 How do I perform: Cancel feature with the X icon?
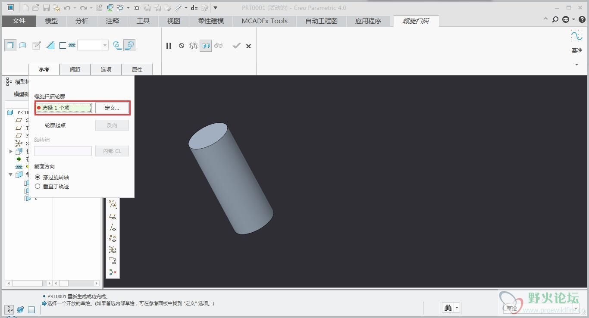[x=248, y=46]
